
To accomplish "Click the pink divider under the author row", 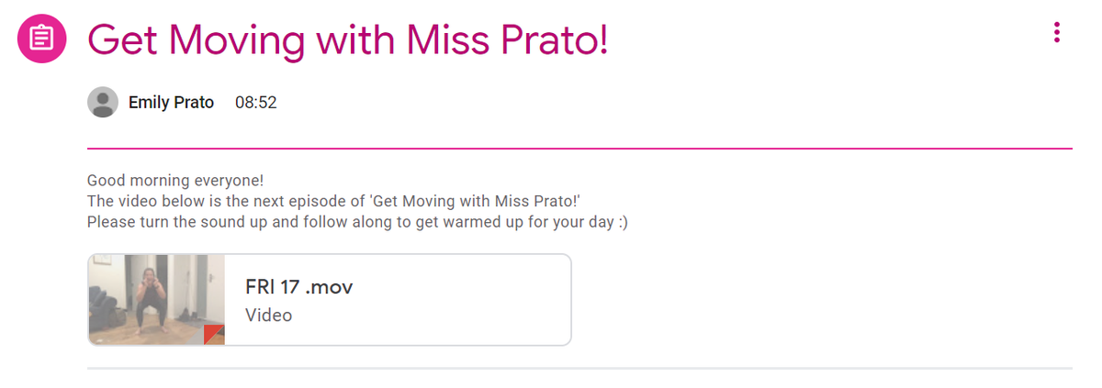I will pos(579,148).
